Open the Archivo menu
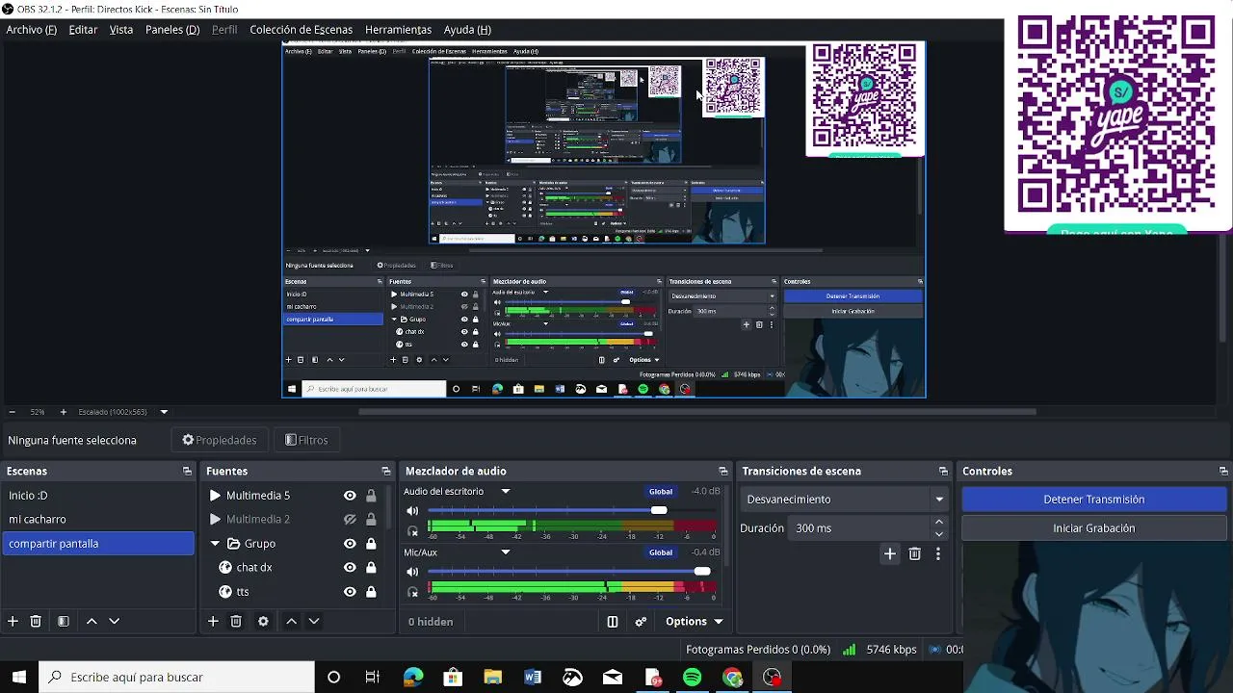1233x693 pixels. 32,30
